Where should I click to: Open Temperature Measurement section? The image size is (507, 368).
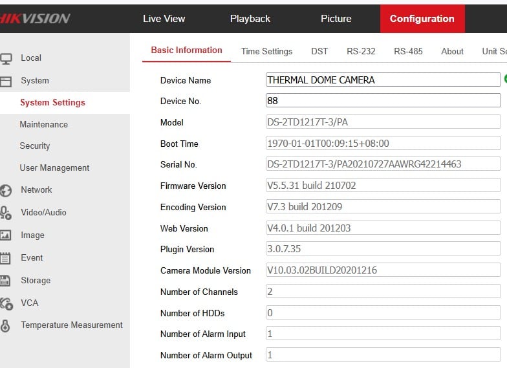point(72,325)
